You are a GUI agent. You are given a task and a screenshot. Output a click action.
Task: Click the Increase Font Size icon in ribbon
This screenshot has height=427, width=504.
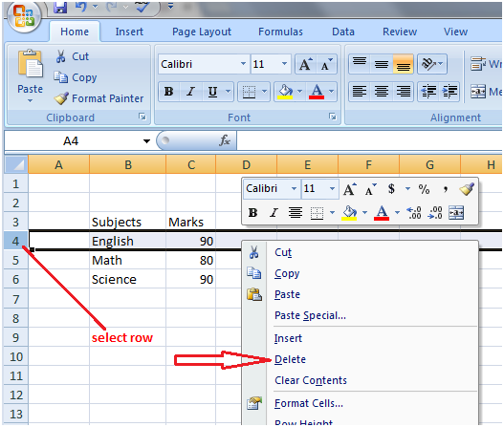[305, 64]
